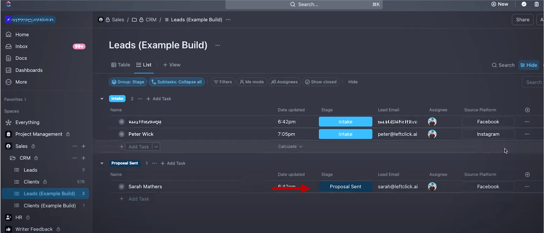Open the Inbox

tap(21, 46)
